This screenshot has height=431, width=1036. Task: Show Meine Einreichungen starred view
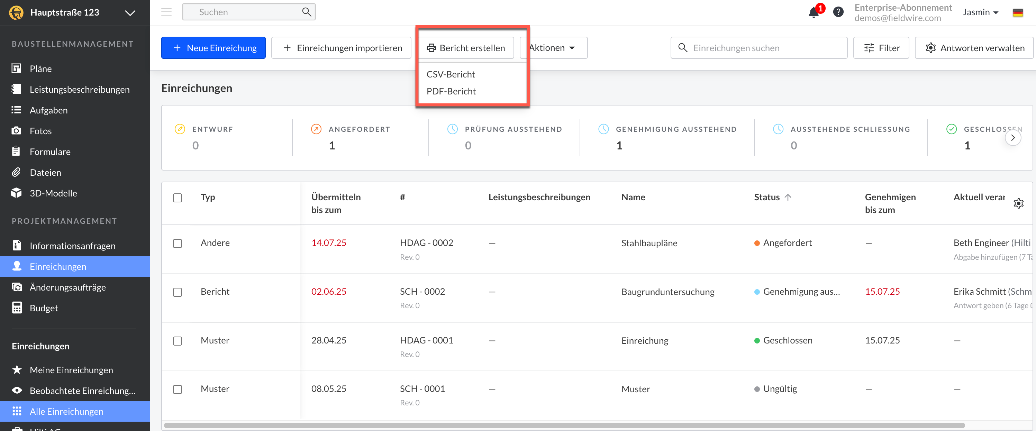point(71,370)
